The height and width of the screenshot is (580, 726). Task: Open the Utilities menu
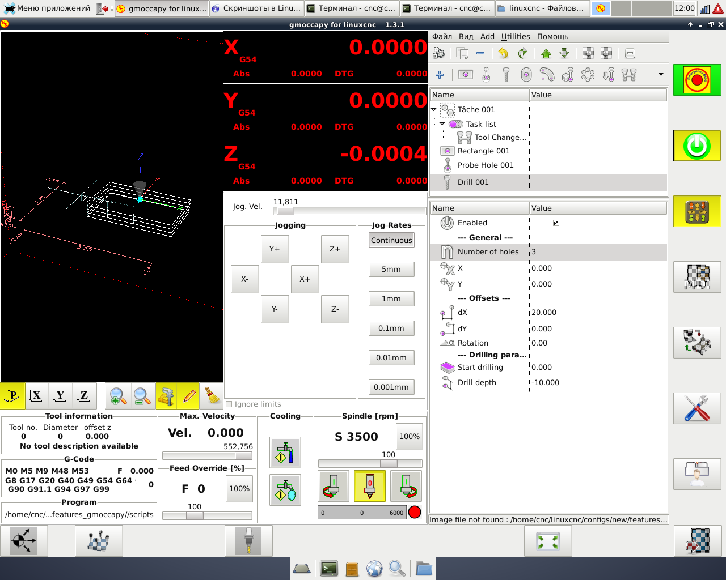(x=515, y=36)
